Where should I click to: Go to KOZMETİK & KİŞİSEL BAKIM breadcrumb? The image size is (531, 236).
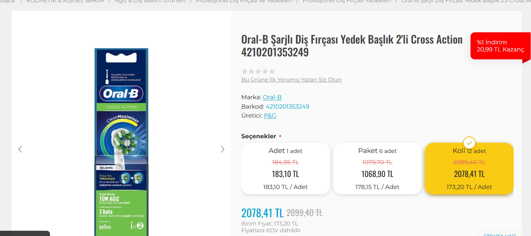[65, 2]
